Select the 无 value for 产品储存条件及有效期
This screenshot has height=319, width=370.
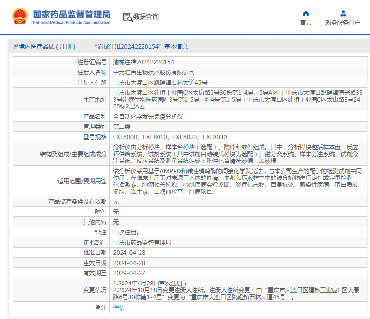coord(116,201)
